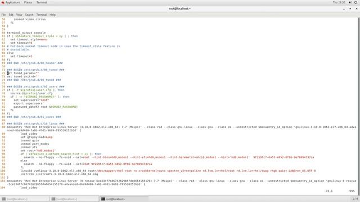360x202 pixels.
Task: Switch to the second minimized root@localhost taskbar window
Action: 74,199
